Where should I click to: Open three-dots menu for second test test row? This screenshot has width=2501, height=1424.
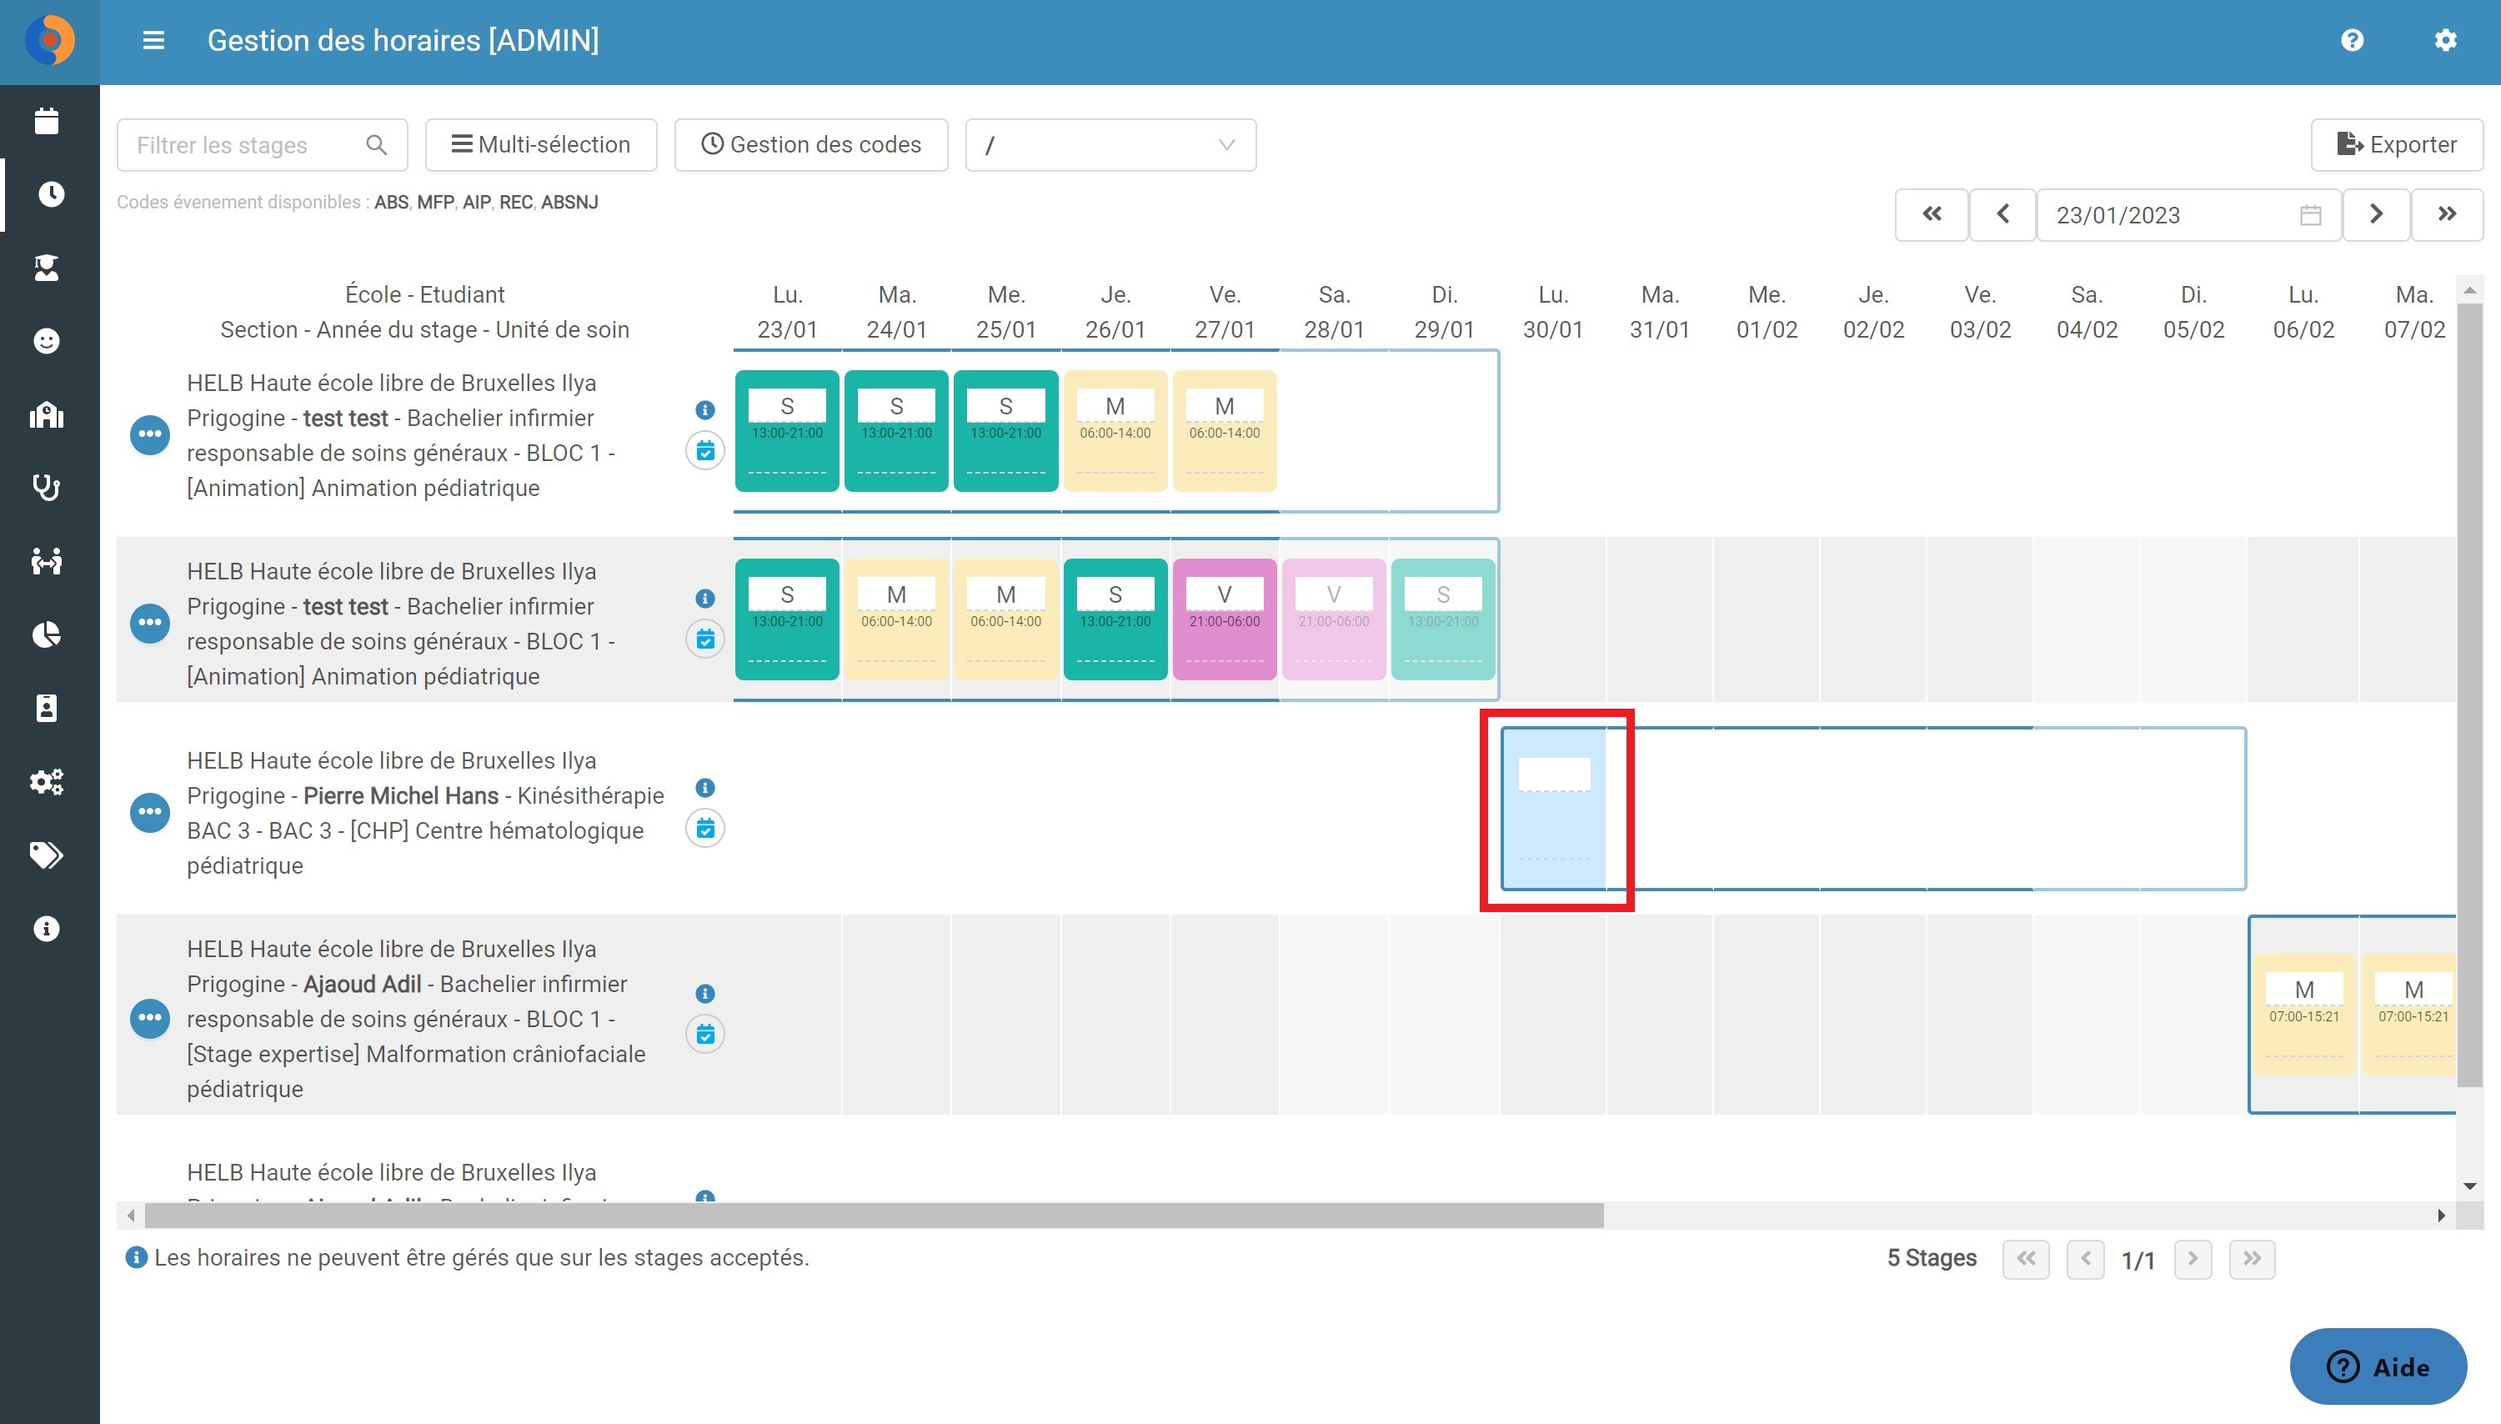click(x=149, y=622)
